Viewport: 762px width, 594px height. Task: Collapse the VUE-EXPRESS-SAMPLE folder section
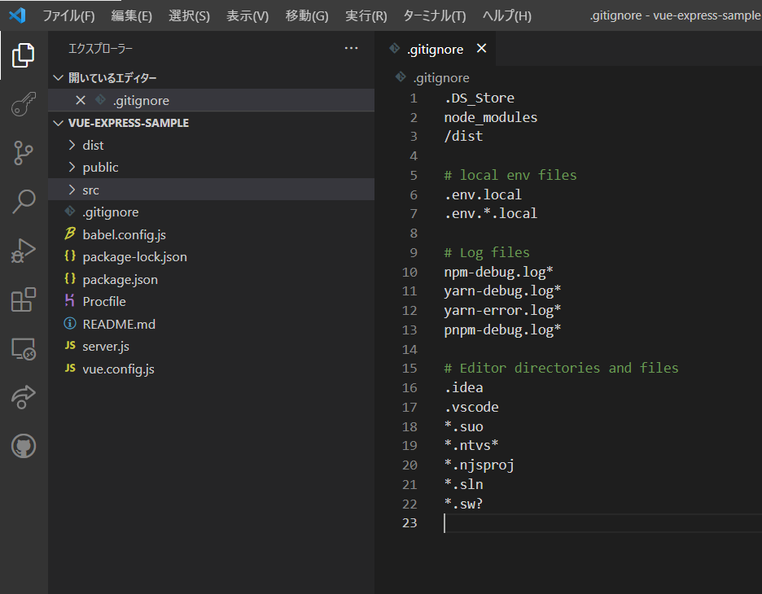click(x=59, y=123)
